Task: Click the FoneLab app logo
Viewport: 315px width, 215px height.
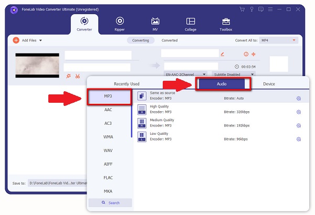Action: click(x=14, y=9)
